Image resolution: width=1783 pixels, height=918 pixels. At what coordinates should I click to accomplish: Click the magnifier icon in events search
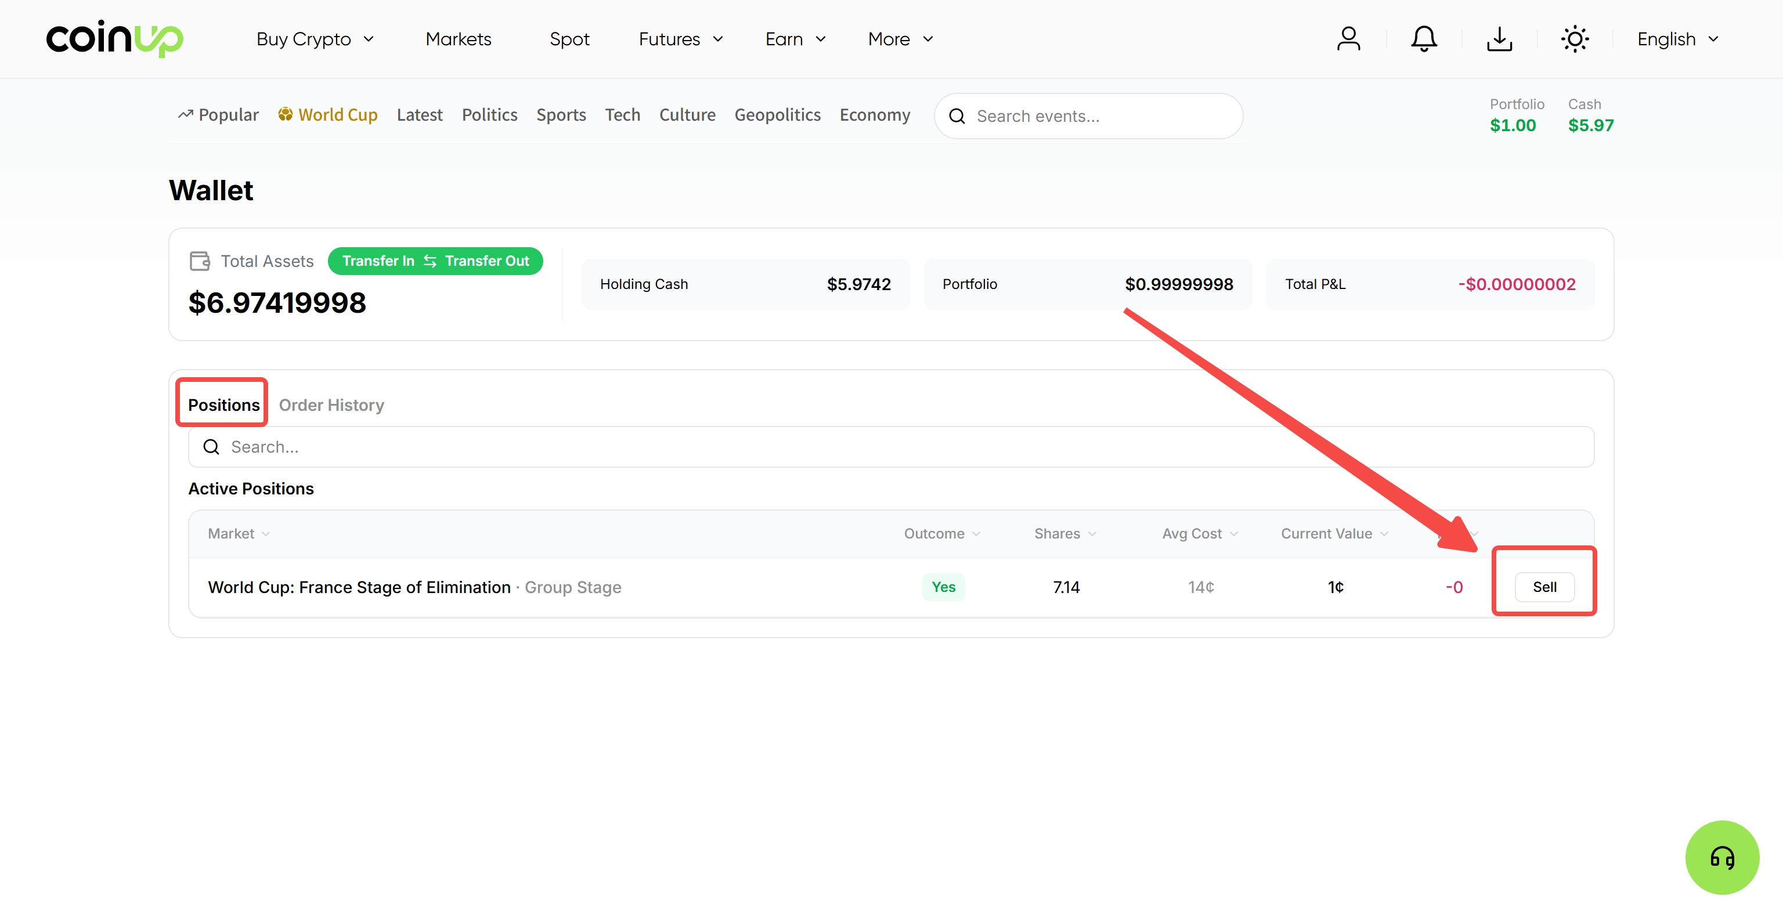[x=957, y=116]
